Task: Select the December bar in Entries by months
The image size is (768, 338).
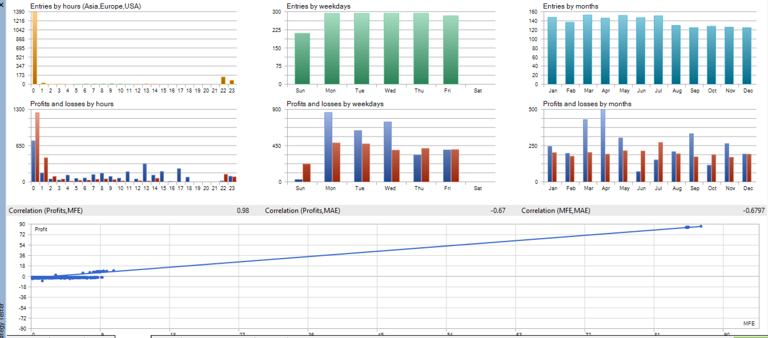Action: (x=747, y=56)
